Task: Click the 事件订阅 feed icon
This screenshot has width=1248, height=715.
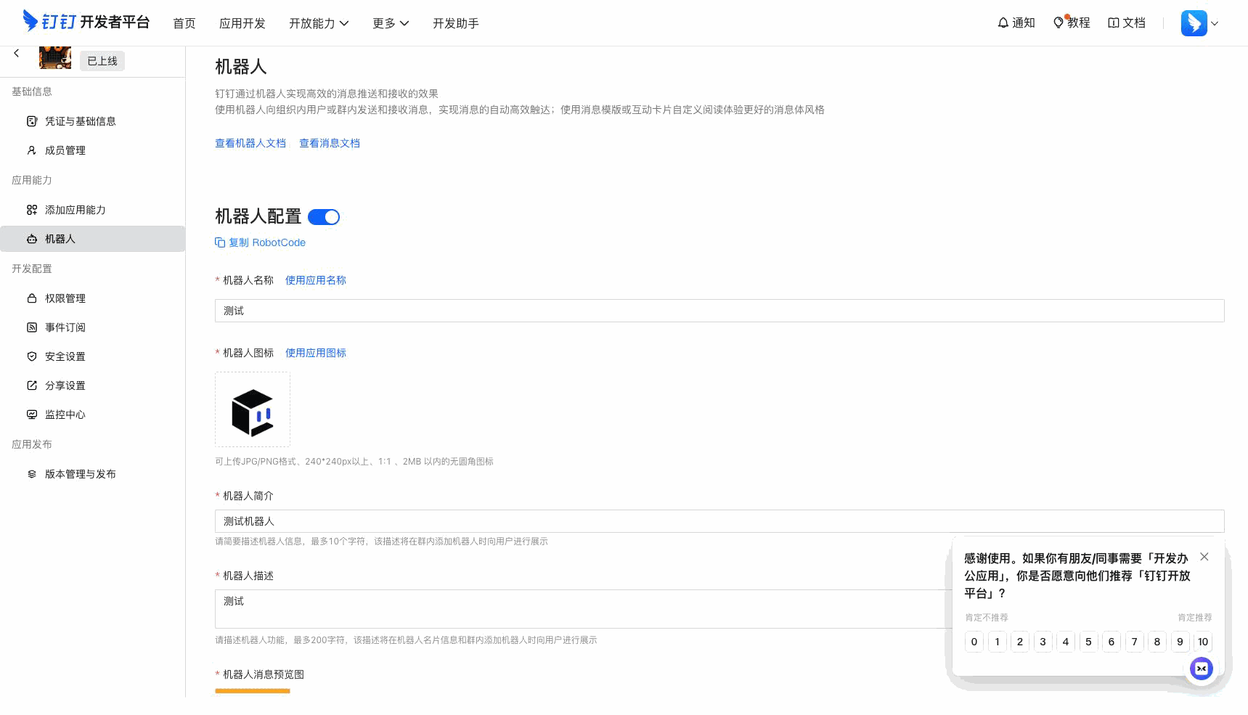Action: tap(32, 327)
